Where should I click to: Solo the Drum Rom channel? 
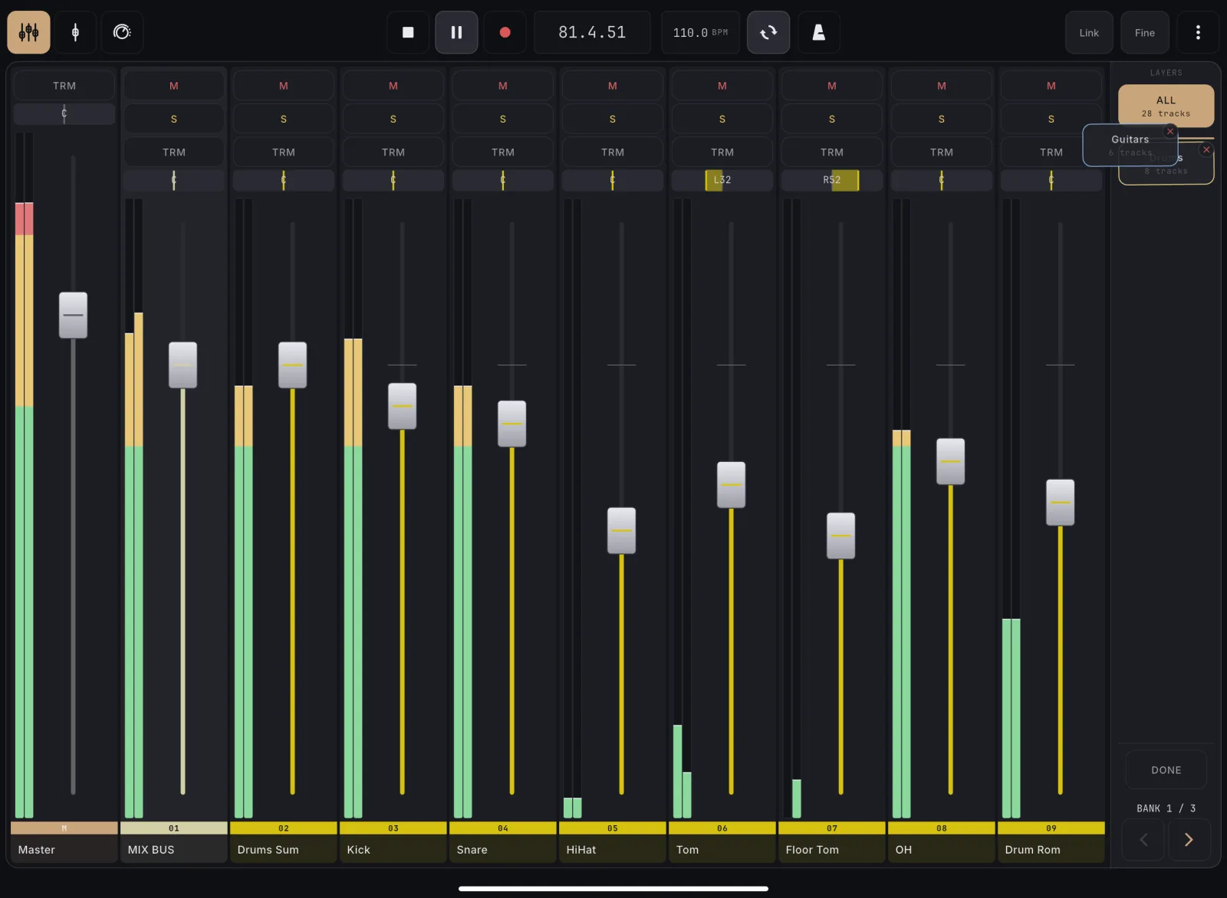(1051, 119)
